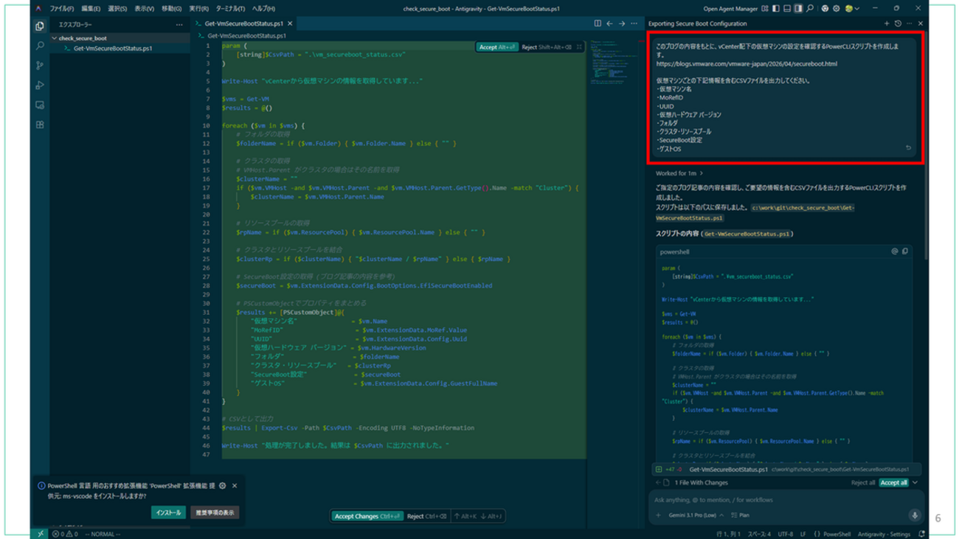
Task: Open the chat history clock icon
Action: pyautogui.click(x=898, y=24)
